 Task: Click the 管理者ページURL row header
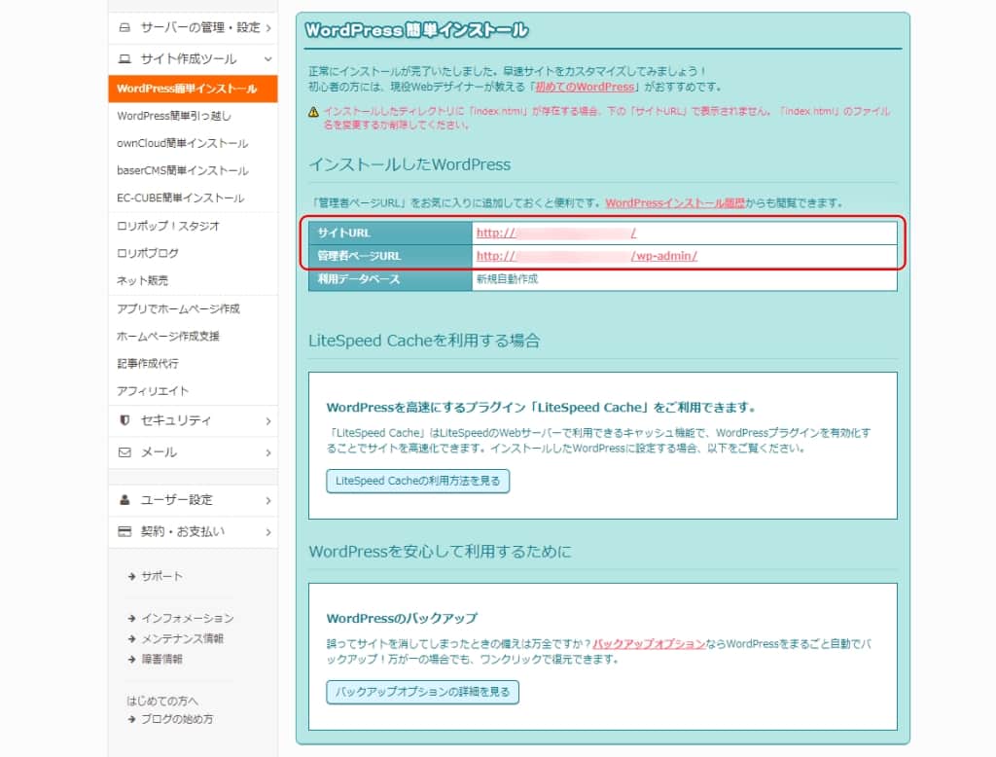pos(390,256)
